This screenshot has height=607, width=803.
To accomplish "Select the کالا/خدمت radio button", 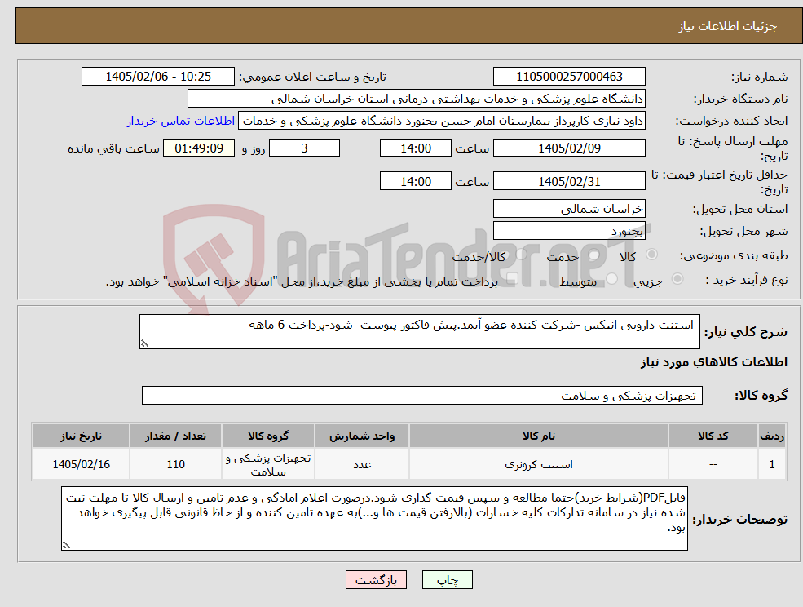I will pyautogui.click(x=521, y=255).
